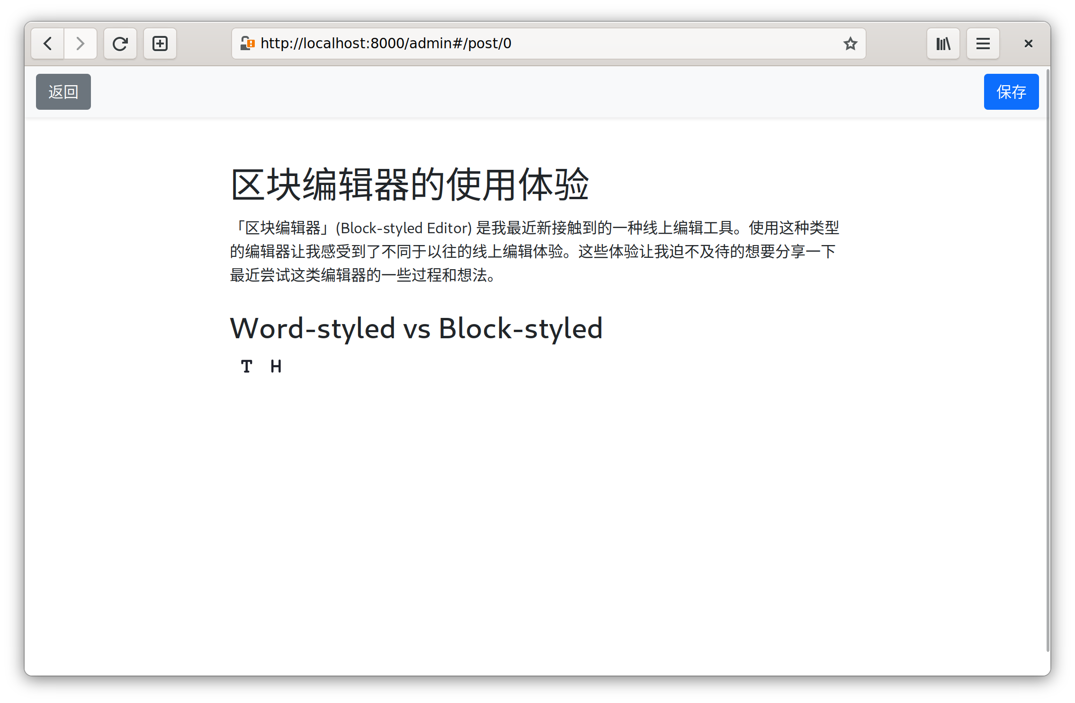
Task: Click the browser back arrow
Action: click(x=47, y=44)
